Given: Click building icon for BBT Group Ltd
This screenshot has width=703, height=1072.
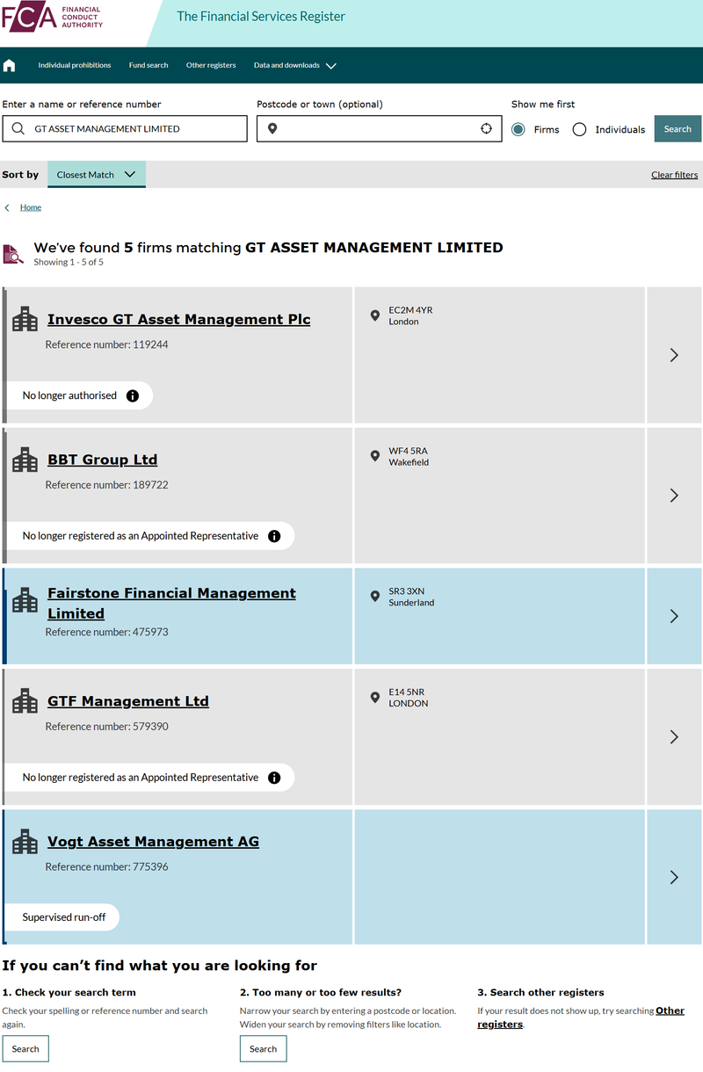Looking at the screenshot, I should tap(25, 460).
